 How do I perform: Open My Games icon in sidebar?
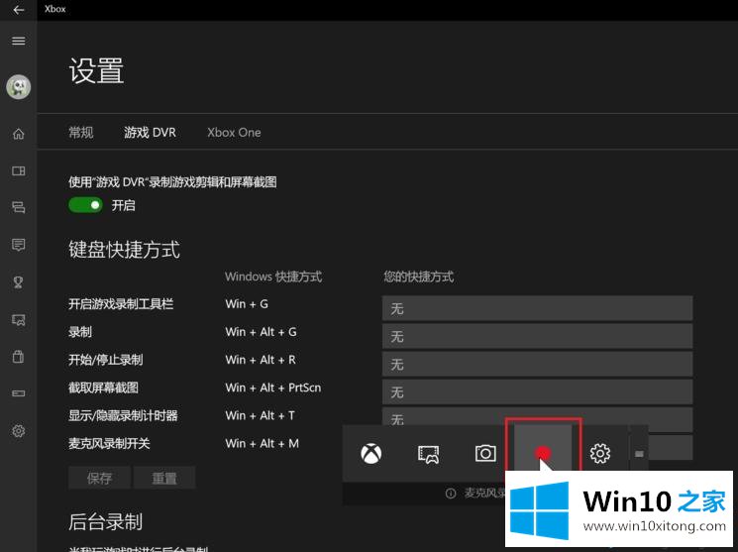[x=19, y=170]
